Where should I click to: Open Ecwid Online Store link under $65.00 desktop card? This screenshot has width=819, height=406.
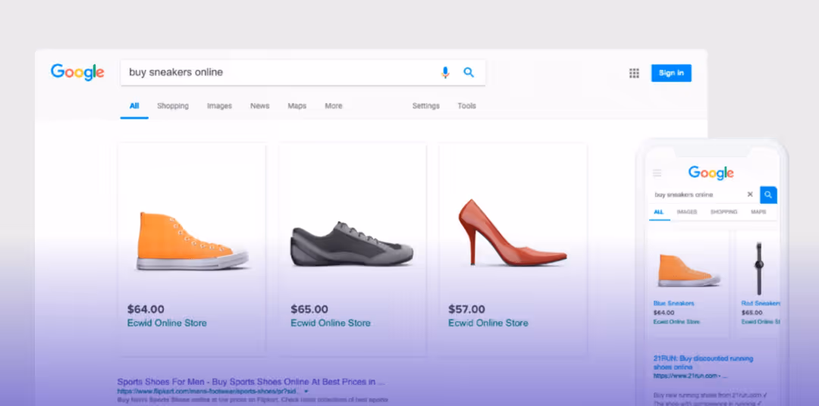(x=331, y=323)
